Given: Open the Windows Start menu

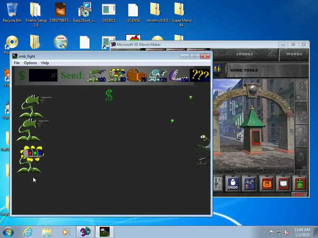Looking at the screenshot, I should tap(8, 232).
